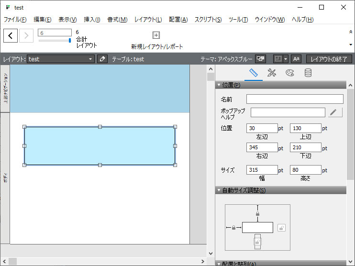
Task: Open the レイアウト(L) menu
Action: click(148, 20)
